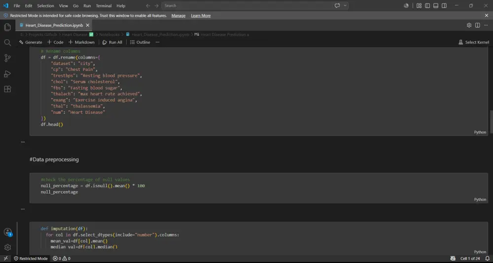Open the Terminal menu
Viewport: 493px width, 263px height.
[104, 5]
